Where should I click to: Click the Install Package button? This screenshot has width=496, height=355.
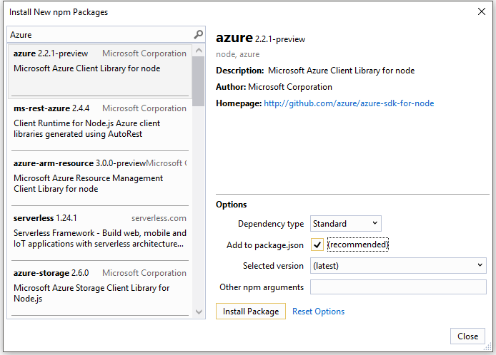(x=251, y=312)
